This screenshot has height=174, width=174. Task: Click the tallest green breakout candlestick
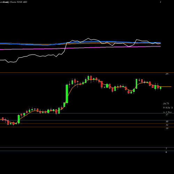point(67,94)
